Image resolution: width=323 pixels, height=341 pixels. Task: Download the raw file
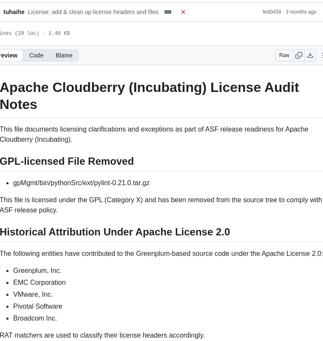point(310,55)
